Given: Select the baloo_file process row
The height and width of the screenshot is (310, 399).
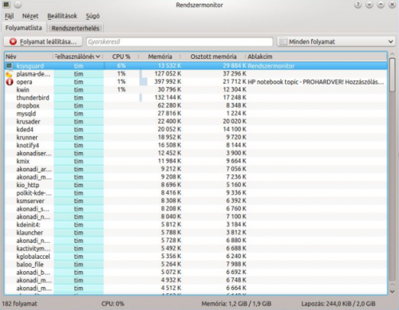Looking at the screenshot, I should click(196, 265).
